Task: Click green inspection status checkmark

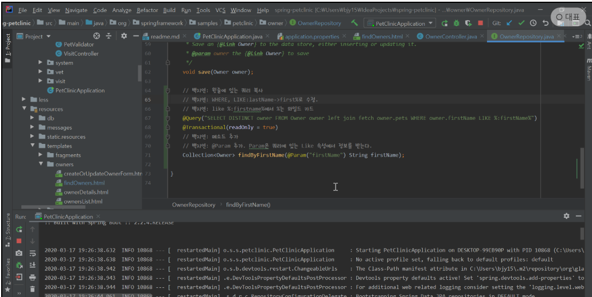Action: click(x=582, y=46)
